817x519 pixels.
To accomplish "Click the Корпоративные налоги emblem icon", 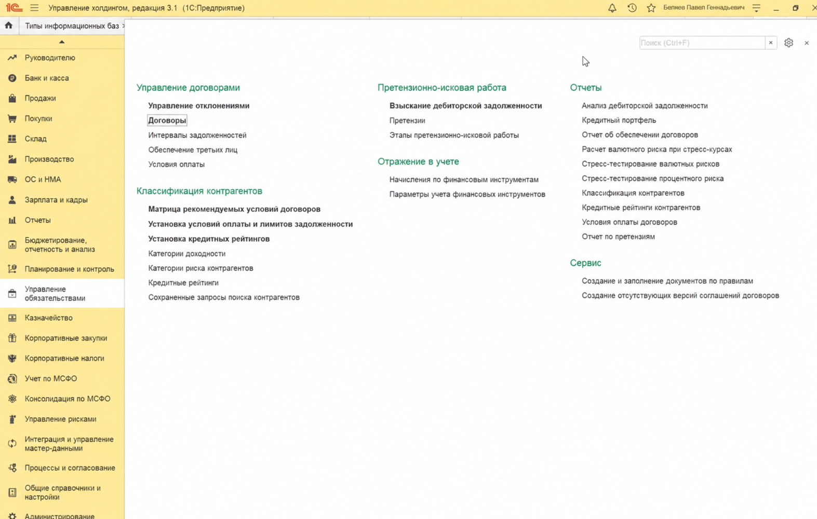I will [12, 358].
